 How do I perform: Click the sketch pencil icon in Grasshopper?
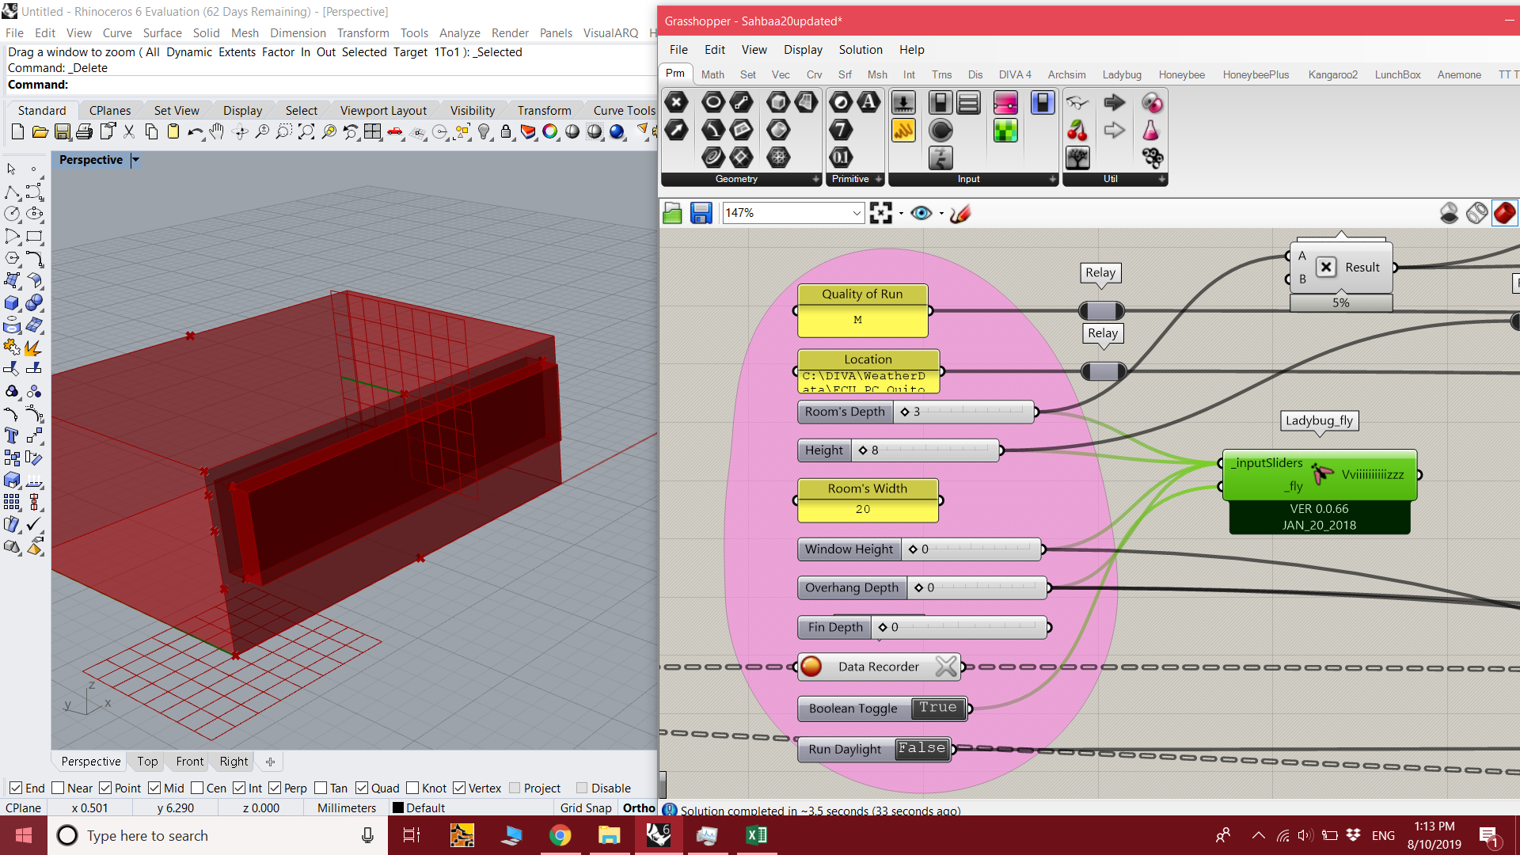pos(960,213)
